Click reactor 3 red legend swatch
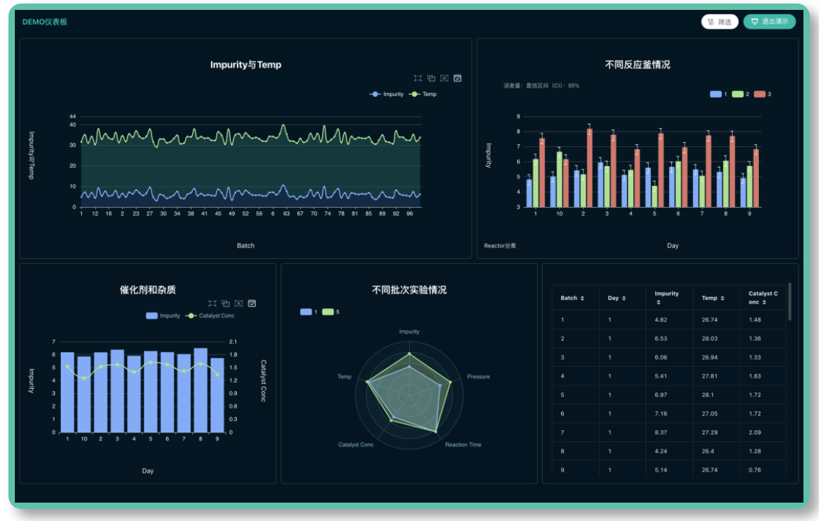The height and width of the screenshot is (521, 819). 759,94
